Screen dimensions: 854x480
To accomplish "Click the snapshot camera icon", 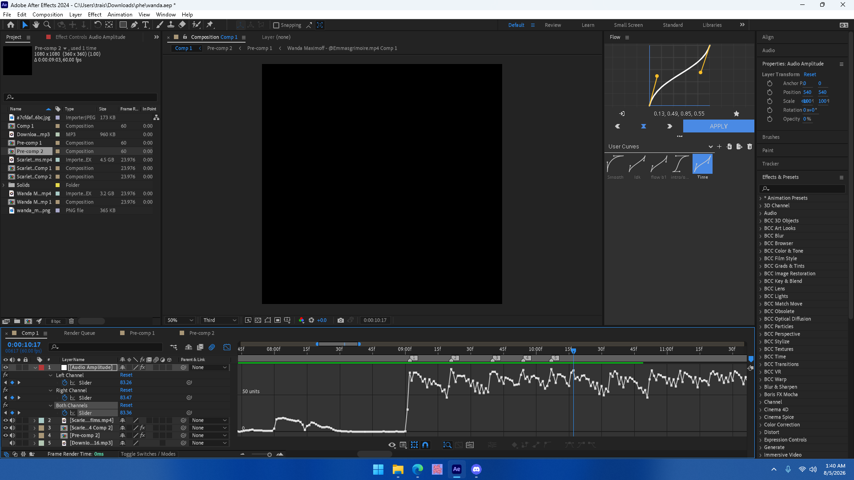I will coord(341,320).
